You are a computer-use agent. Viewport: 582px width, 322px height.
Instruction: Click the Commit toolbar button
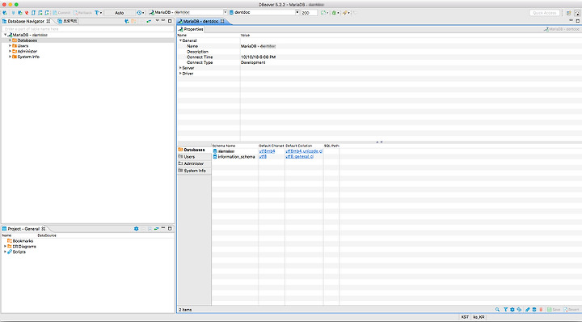61,13
